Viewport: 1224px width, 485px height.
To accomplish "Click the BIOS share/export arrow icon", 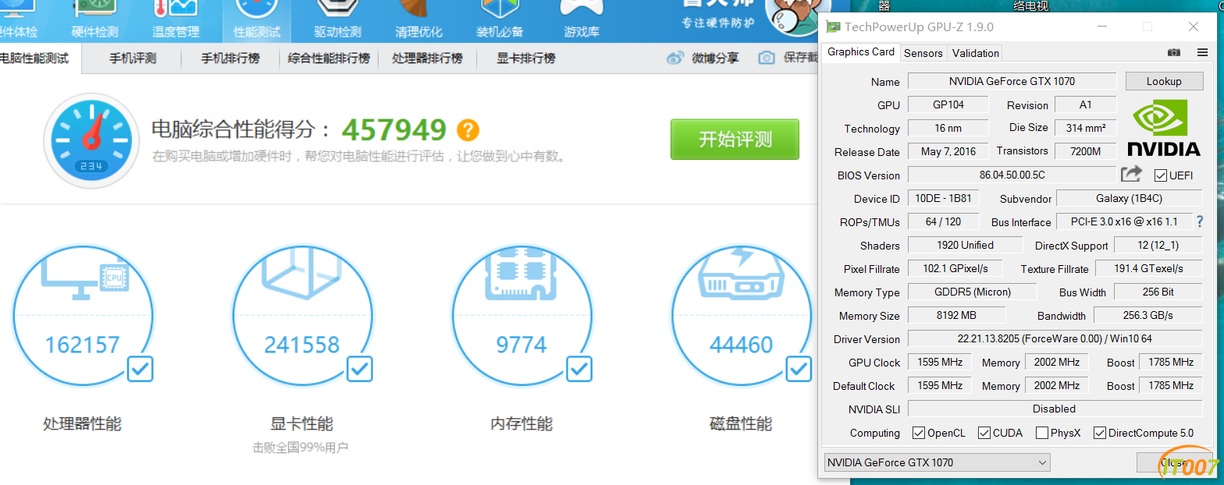I will tap(1132, 174).
